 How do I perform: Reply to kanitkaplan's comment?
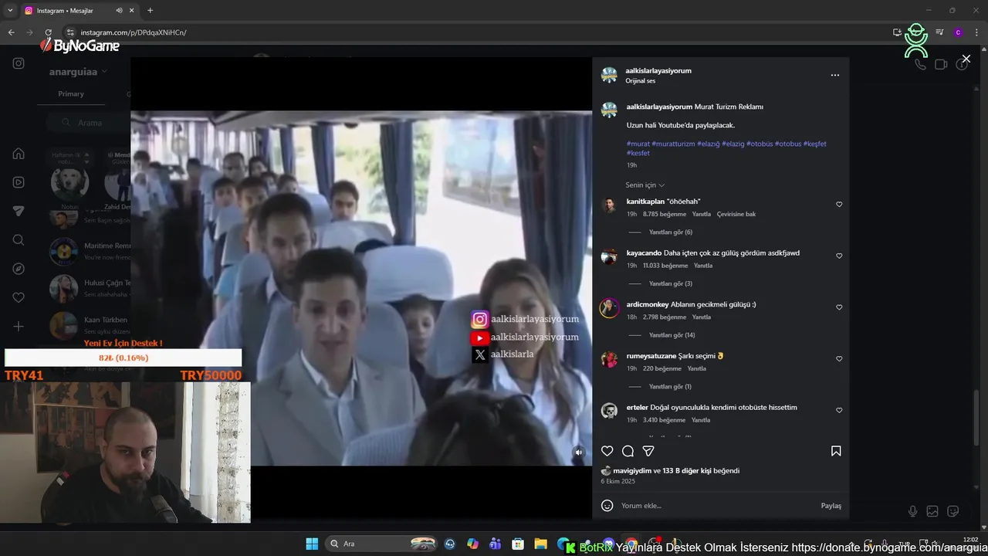click(702, 214)
